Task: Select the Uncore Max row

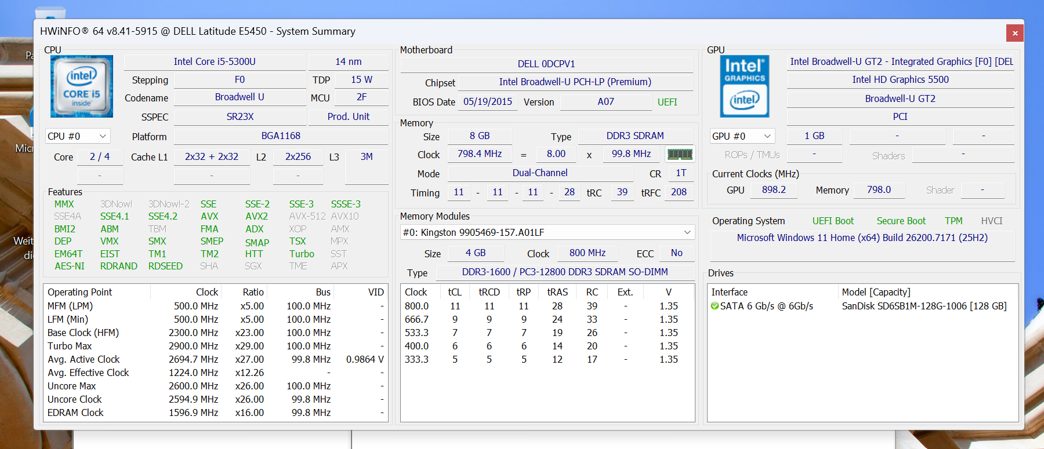Action: [x=216, y=386]
